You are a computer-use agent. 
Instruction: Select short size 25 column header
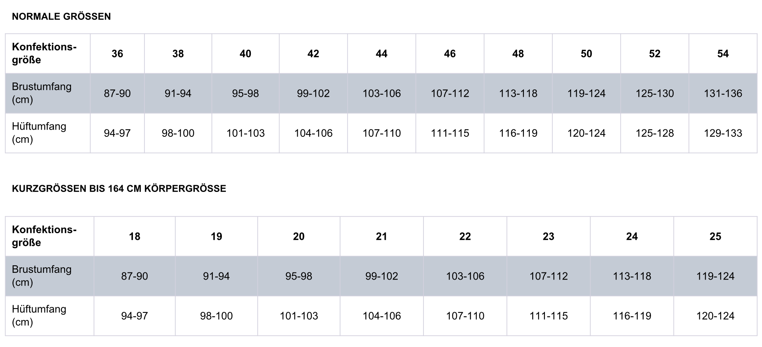(x=715, y=236)
